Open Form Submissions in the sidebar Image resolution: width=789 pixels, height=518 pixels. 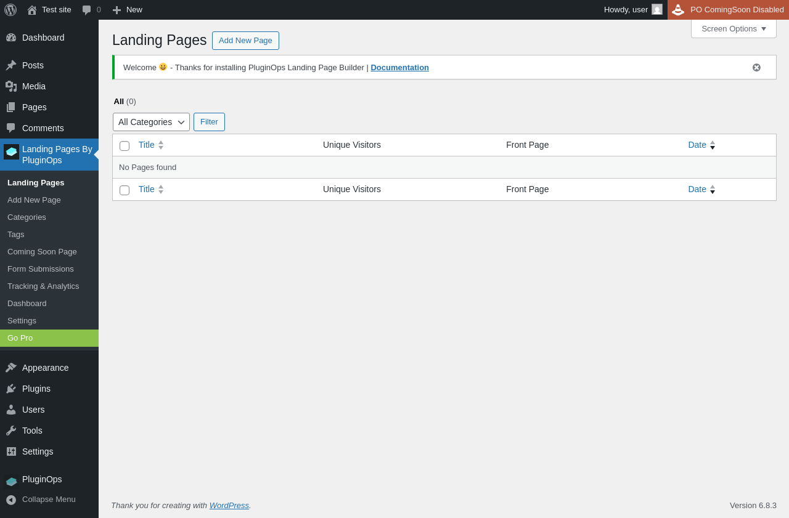coord(41,269)
